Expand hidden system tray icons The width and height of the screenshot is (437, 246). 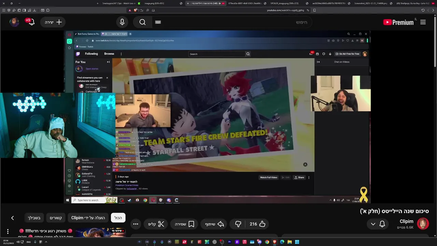pos(46,242)
